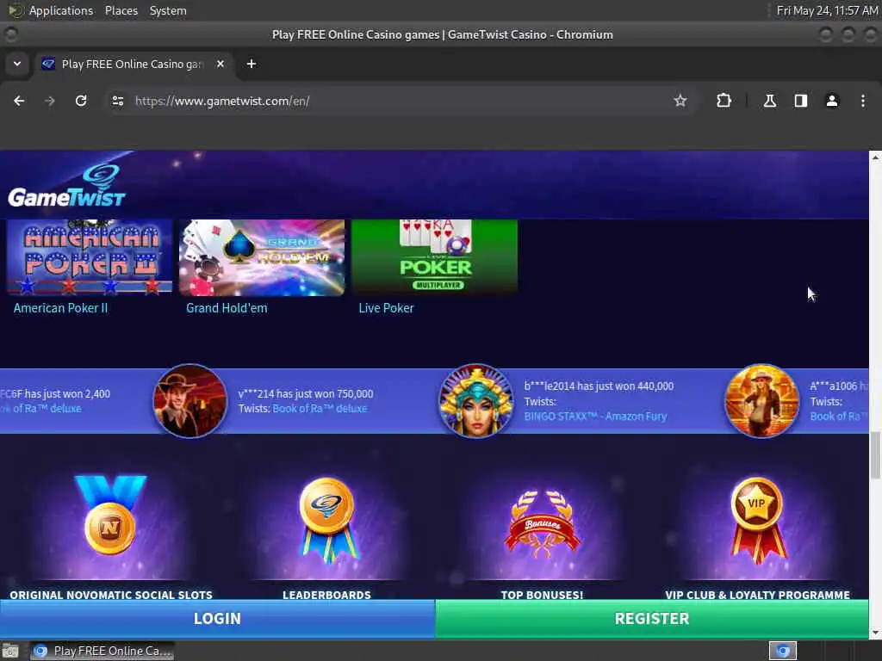Image resolution: width=882 pixels, height=661 pixels.
Task: Open the System menu
Action: click(168, 10)
